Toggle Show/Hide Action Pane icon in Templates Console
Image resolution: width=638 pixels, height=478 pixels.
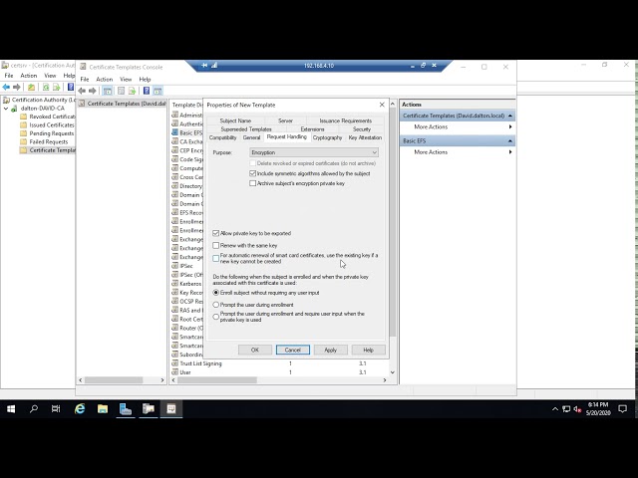(158, 91)
